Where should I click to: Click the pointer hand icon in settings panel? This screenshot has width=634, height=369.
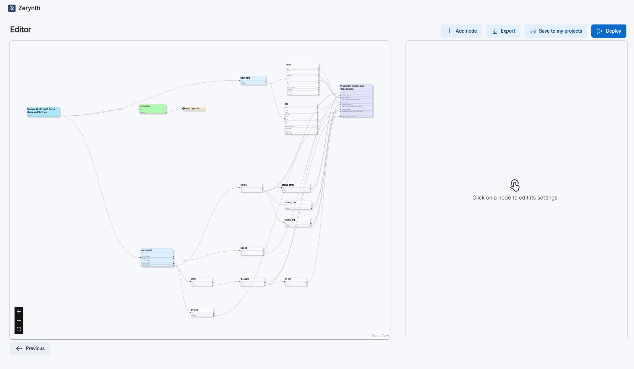pos(515,185)
